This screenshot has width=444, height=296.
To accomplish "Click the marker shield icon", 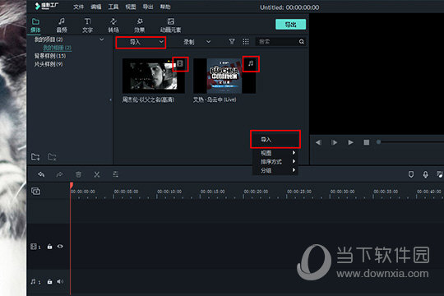I will click(x=411, y=174).
